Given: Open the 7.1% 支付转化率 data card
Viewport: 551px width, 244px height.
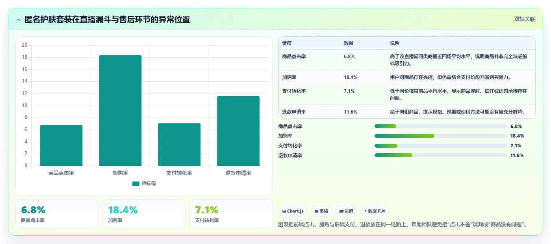Looking at the screenshot, I should [x=231, y=214].
